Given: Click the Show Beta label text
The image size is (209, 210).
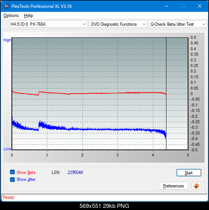Looking at the screenshot, I should coord(26,173).
